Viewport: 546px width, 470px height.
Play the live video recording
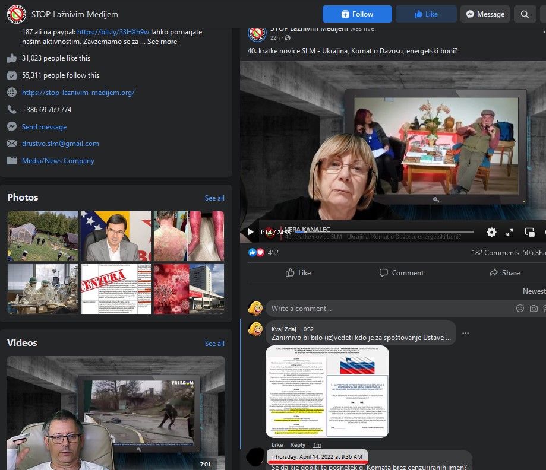[250, 232]
